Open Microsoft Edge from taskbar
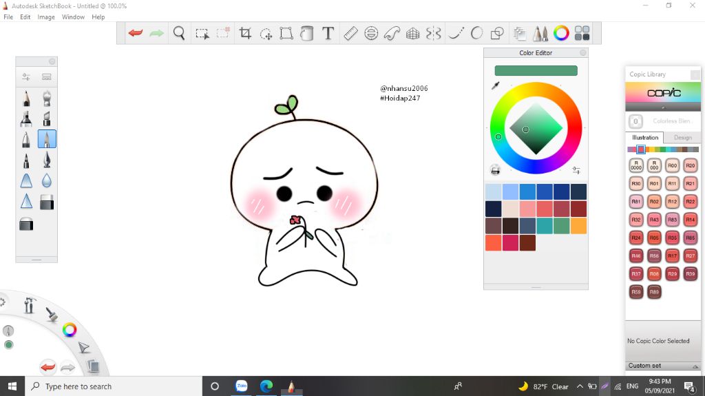Image resolution: width=705 pixels, height=396 pixels. click(266, 386)
